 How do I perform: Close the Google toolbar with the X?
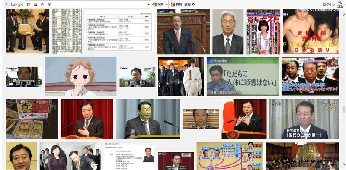(6, 4)
